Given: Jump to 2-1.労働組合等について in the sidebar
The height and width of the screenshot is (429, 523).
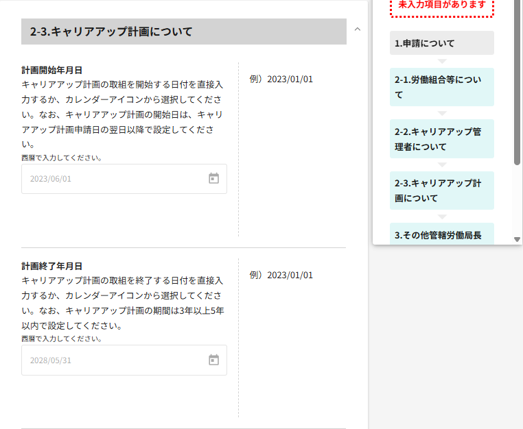Looking at the screenshot, I should (441, 87).
